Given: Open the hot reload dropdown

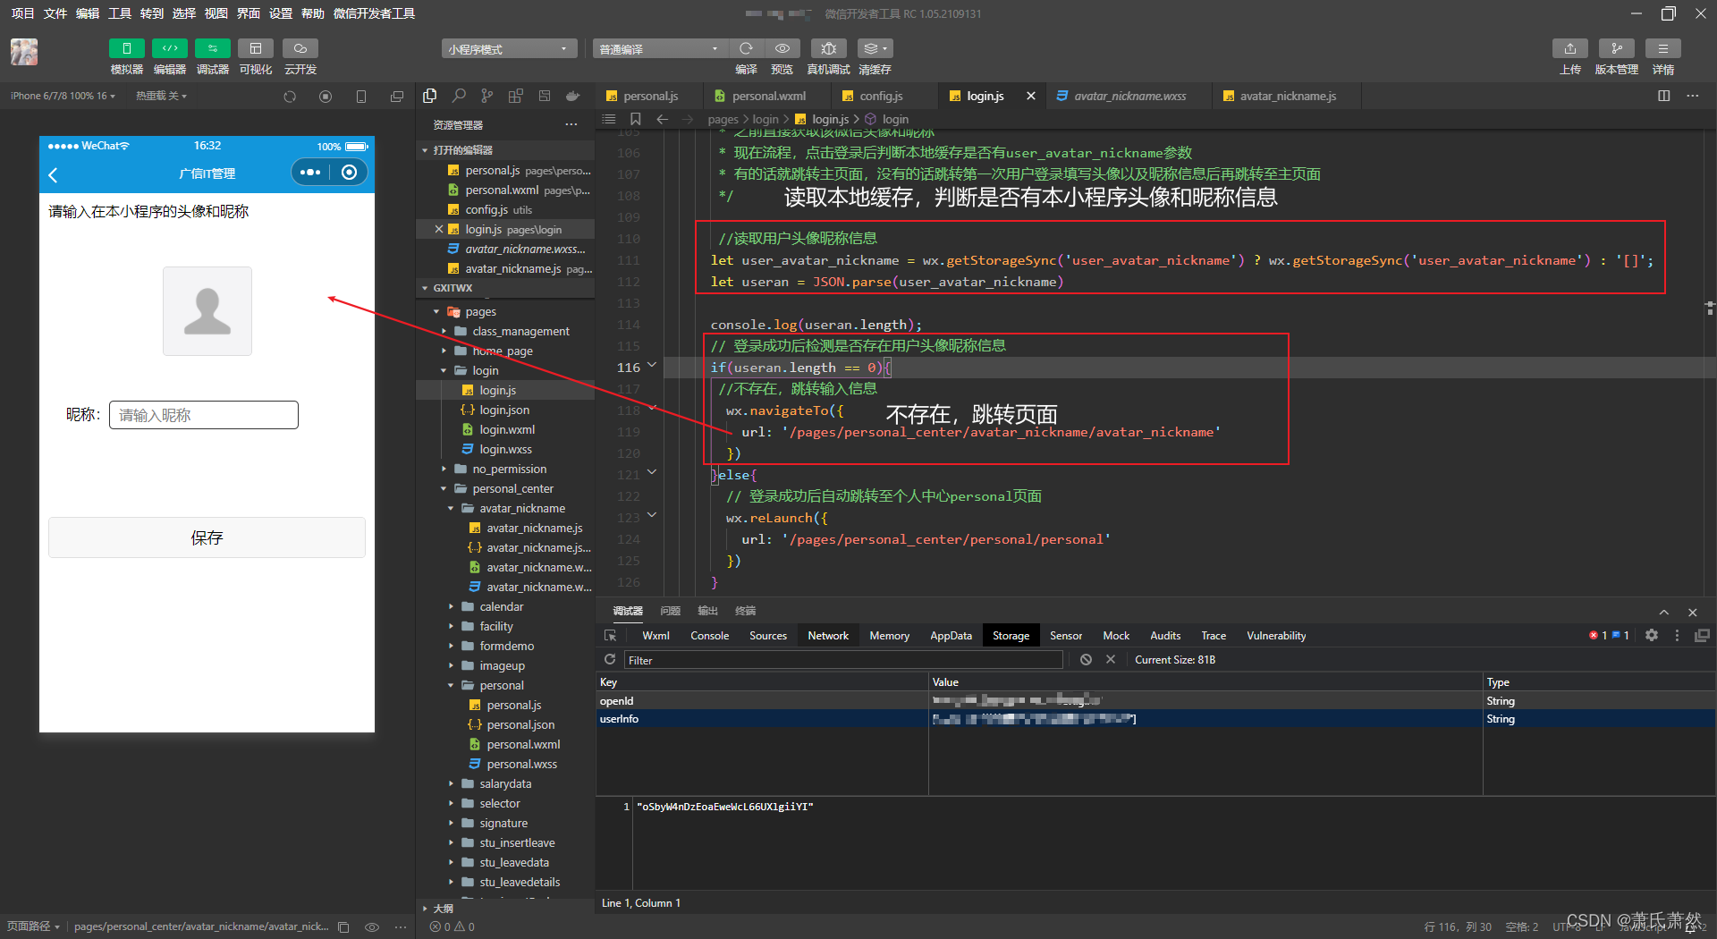Looking at the screenshot, I should [x=161, y=96].
